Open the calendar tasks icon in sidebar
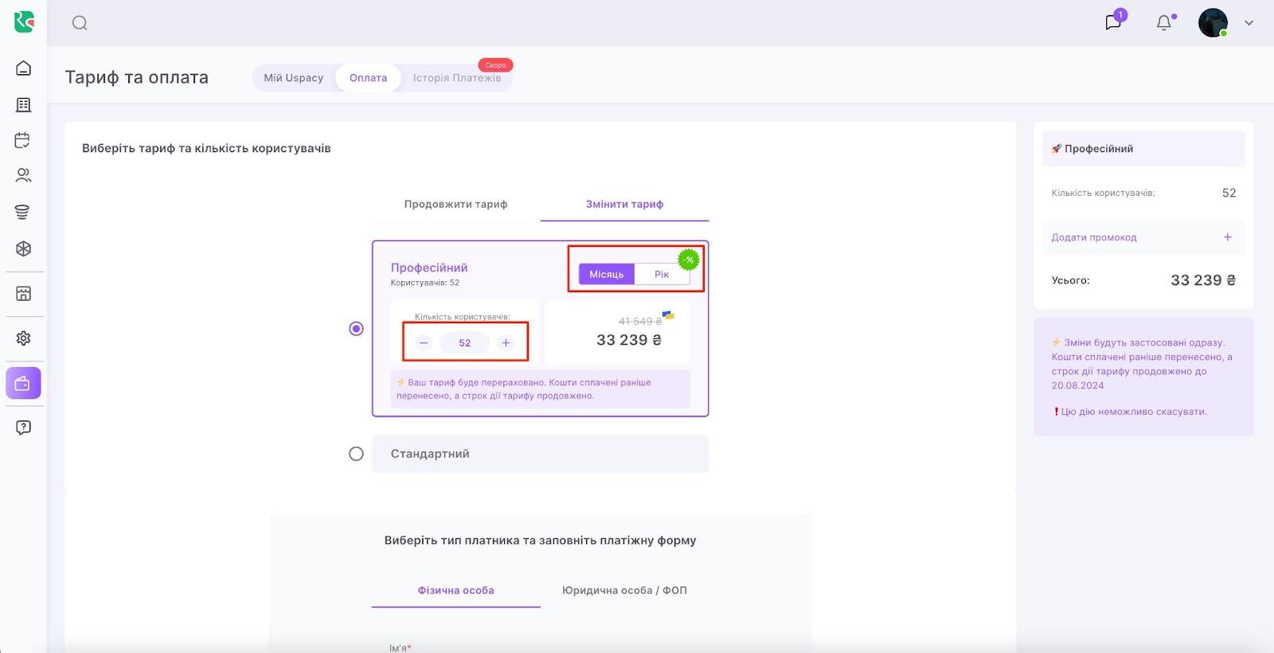1274x653 pixels. pos(23,140)
